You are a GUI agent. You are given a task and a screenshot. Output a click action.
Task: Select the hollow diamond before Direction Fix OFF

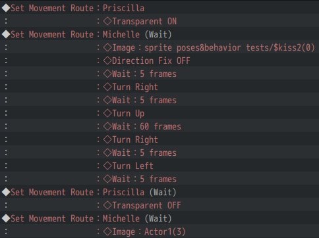[x=107, y=60]
